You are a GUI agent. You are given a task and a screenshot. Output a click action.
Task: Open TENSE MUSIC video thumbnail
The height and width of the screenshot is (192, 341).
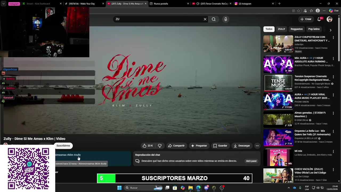tap(278, 83)
